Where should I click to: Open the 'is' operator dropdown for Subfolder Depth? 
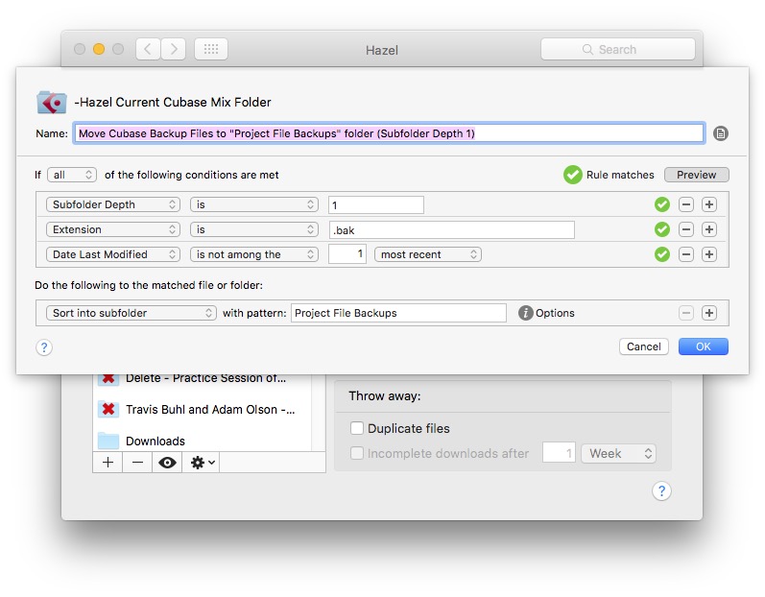pyautogui.click(x=254, y=204)
